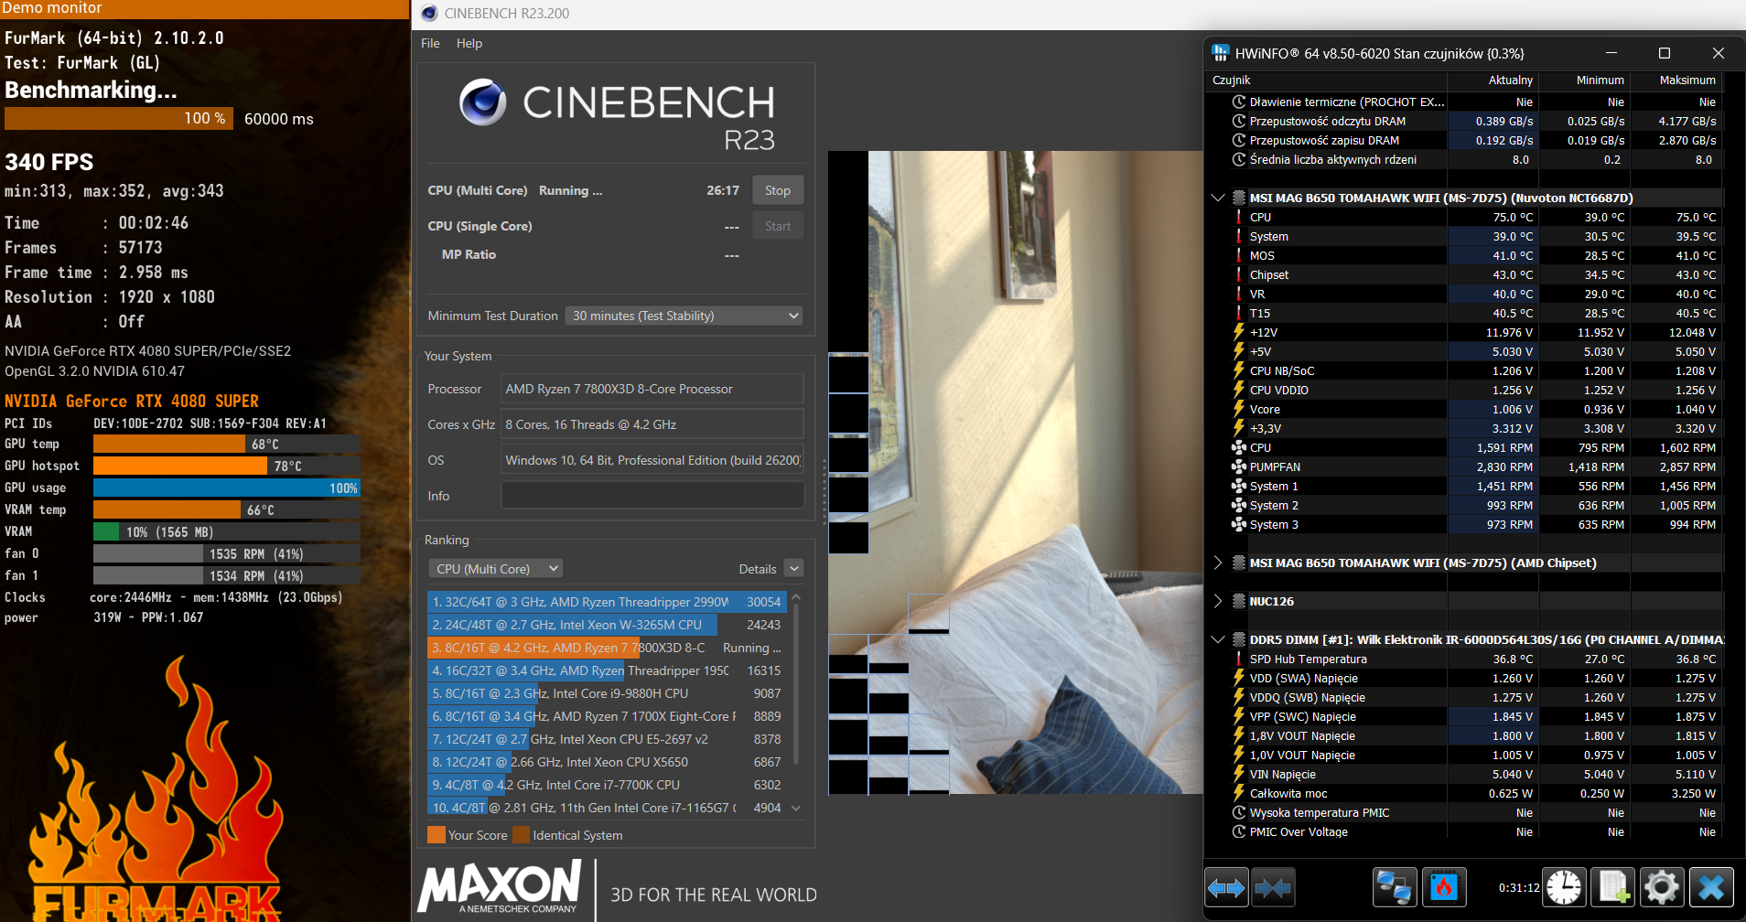Click lightning icon beside the +12V row

pyautogui.click(x=1239, y=332)
